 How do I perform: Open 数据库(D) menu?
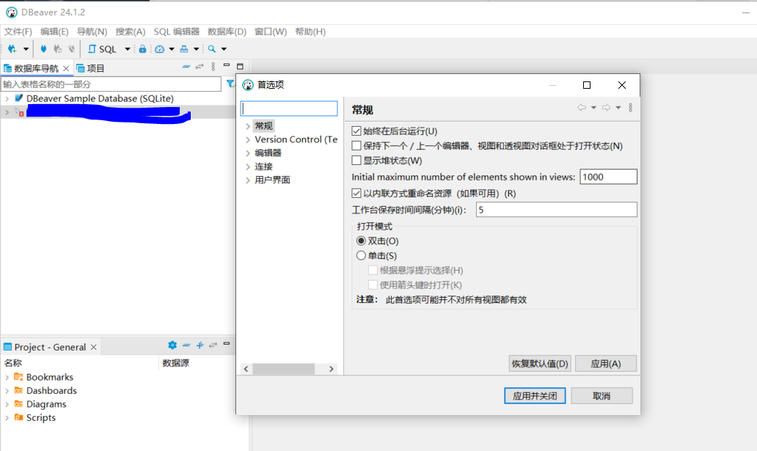227,32
